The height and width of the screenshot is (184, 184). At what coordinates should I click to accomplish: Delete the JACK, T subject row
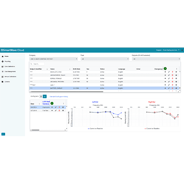(173, 85)
